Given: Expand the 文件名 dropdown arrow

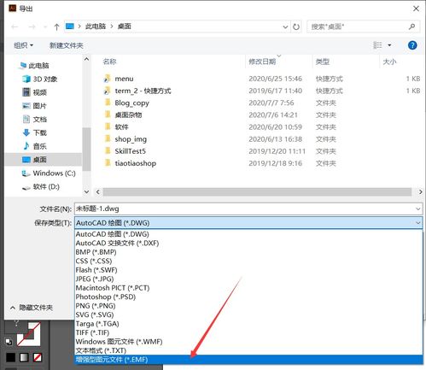Looking at the screenshot, I should click(418, 208).
